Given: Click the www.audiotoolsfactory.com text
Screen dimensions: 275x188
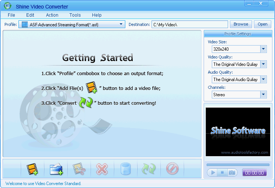Looking at the screenshot, I should pos(244,152).
